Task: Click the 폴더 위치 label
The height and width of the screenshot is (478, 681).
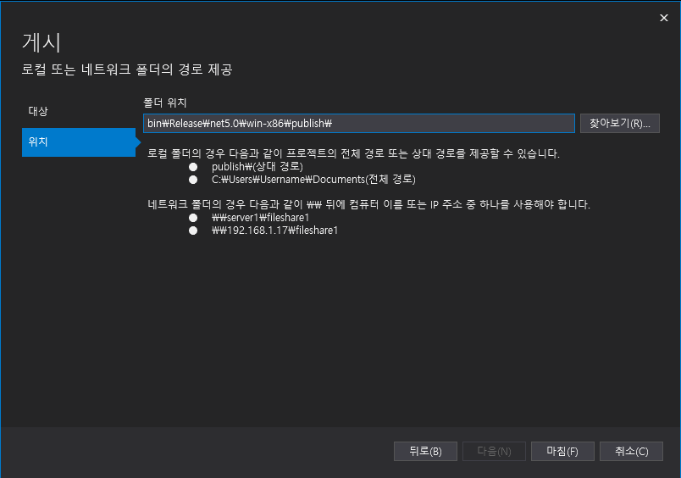Action: tap(166, 102)
